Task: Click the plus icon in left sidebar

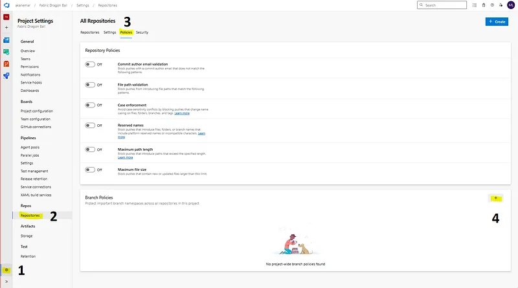Action: (6, 28)
